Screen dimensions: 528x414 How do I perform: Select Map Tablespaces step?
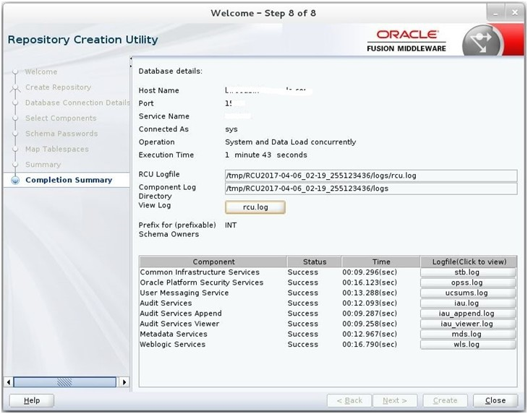pyautogui.click(x=57, y=149)
